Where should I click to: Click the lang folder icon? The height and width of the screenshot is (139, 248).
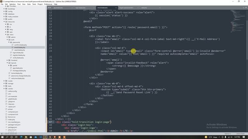click(8, 29)
